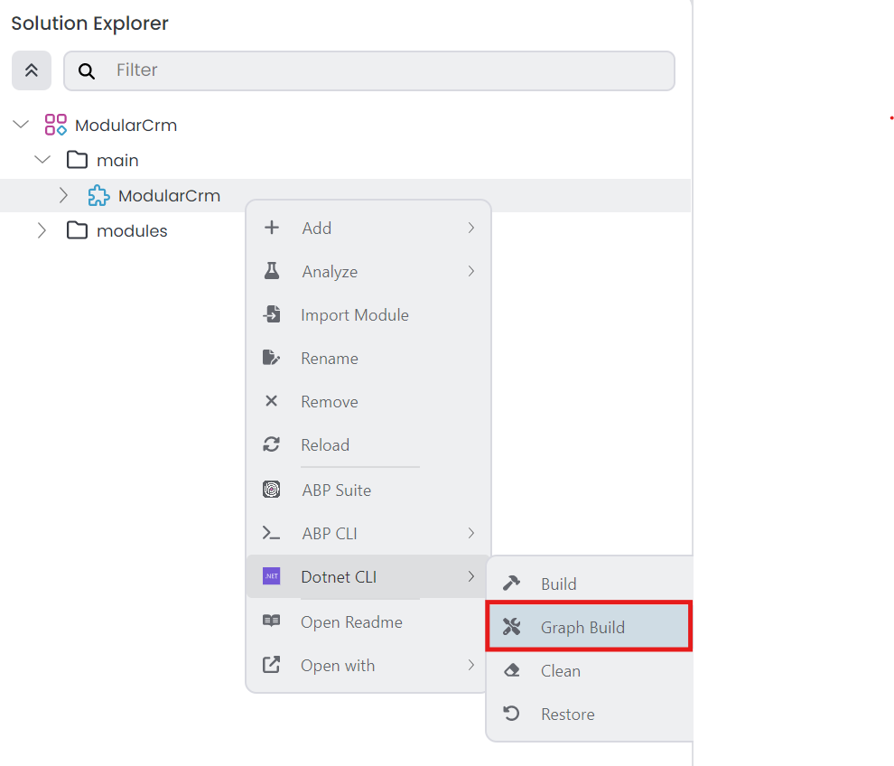This screenshot has height=766, width=894.
Task: Open the Add submenu
Action: pos(317,228)
